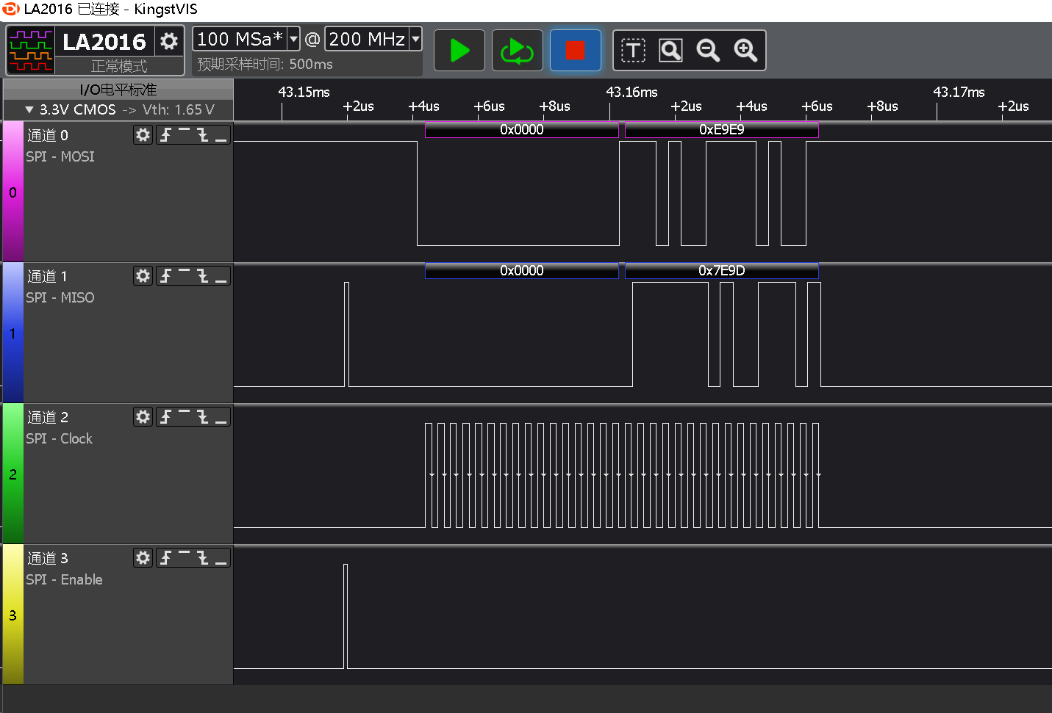The width and height of the screenshot is (1052, 713).
Task: Click the 通道 2 channel name
Action: point(48,417)
